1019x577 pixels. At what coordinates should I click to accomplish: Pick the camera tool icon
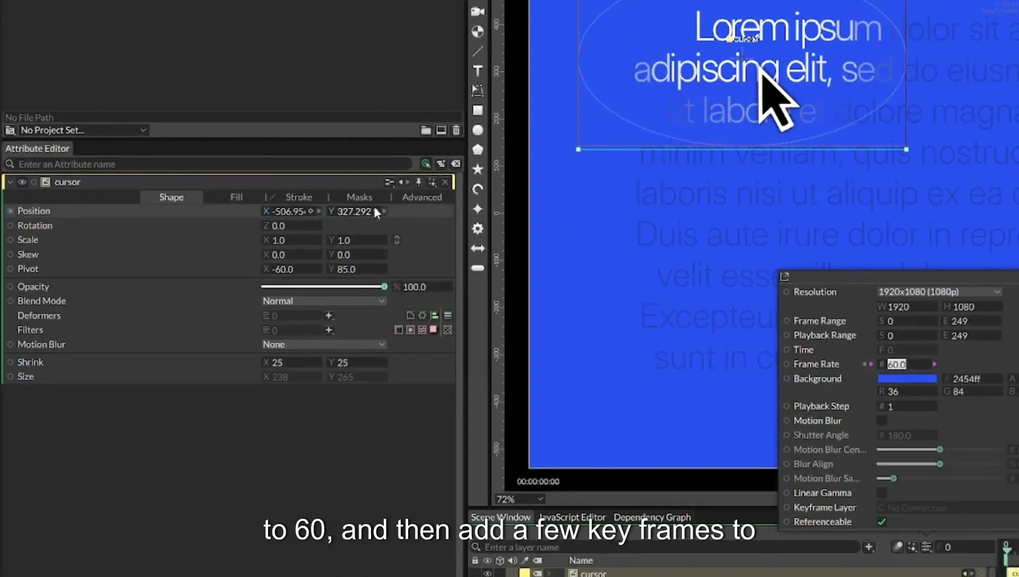(478, 12)
